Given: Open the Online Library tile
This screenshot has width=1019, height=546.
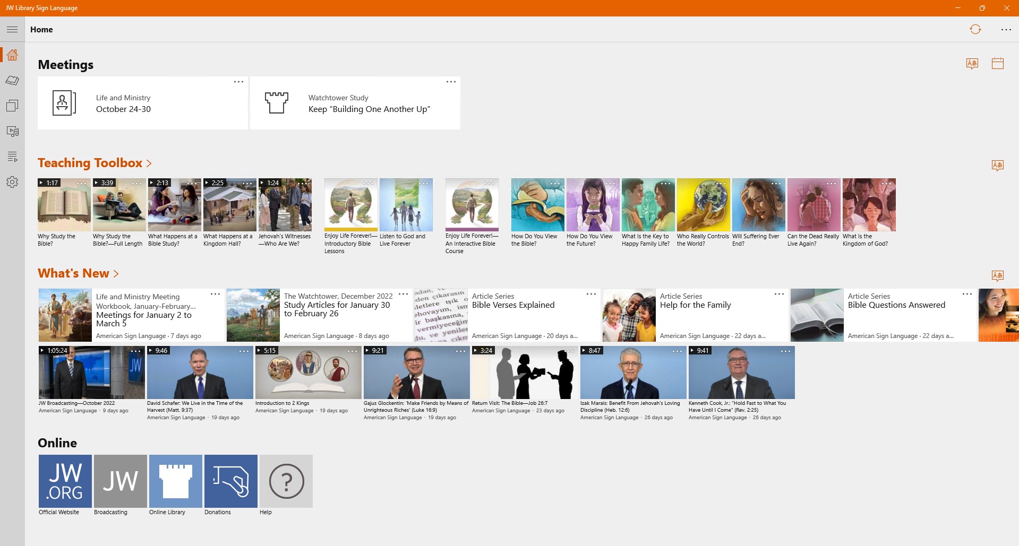Looking at the screenshot, I should coord(176,481).
